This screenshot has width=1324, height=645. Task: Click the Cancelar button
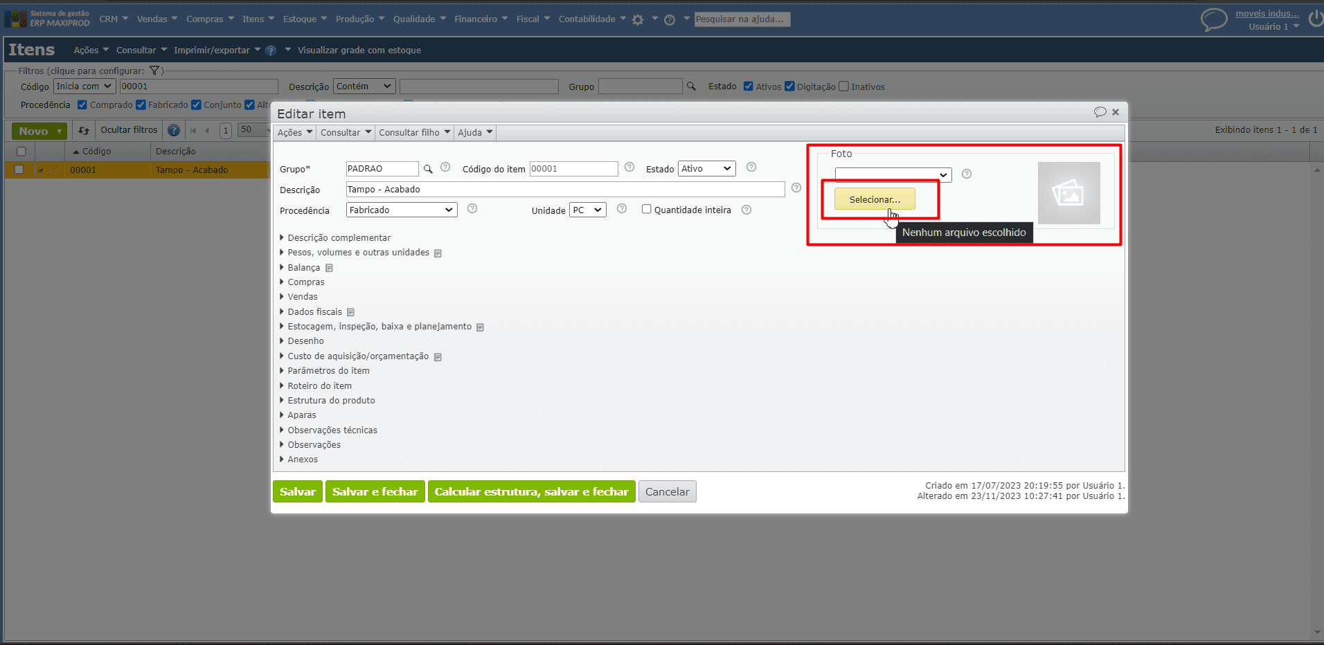pos(668,491)
